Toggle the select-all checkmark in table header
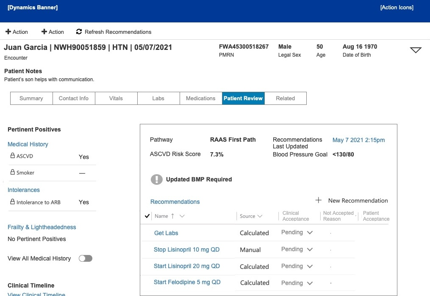Viewport: 430px width, 296px height. 147,216
